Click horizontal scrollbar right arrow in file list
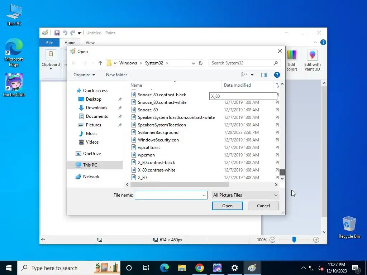Image resolution: width=367 pixels, height=275 pixels. click(276, 185)
